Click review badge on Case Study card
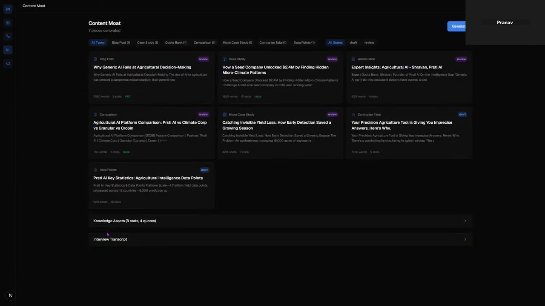Viewport: 545px width, 306px height. tap(333, 59)
